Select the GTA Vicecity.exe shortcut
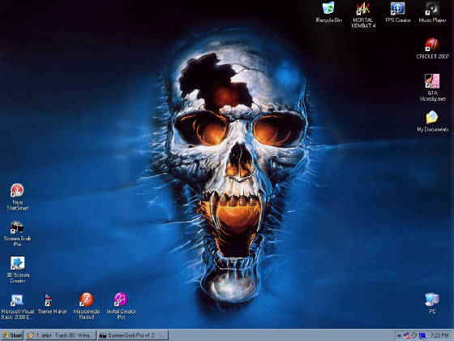Viewport: 454px width, 341px height. click(x=432, y=88)
